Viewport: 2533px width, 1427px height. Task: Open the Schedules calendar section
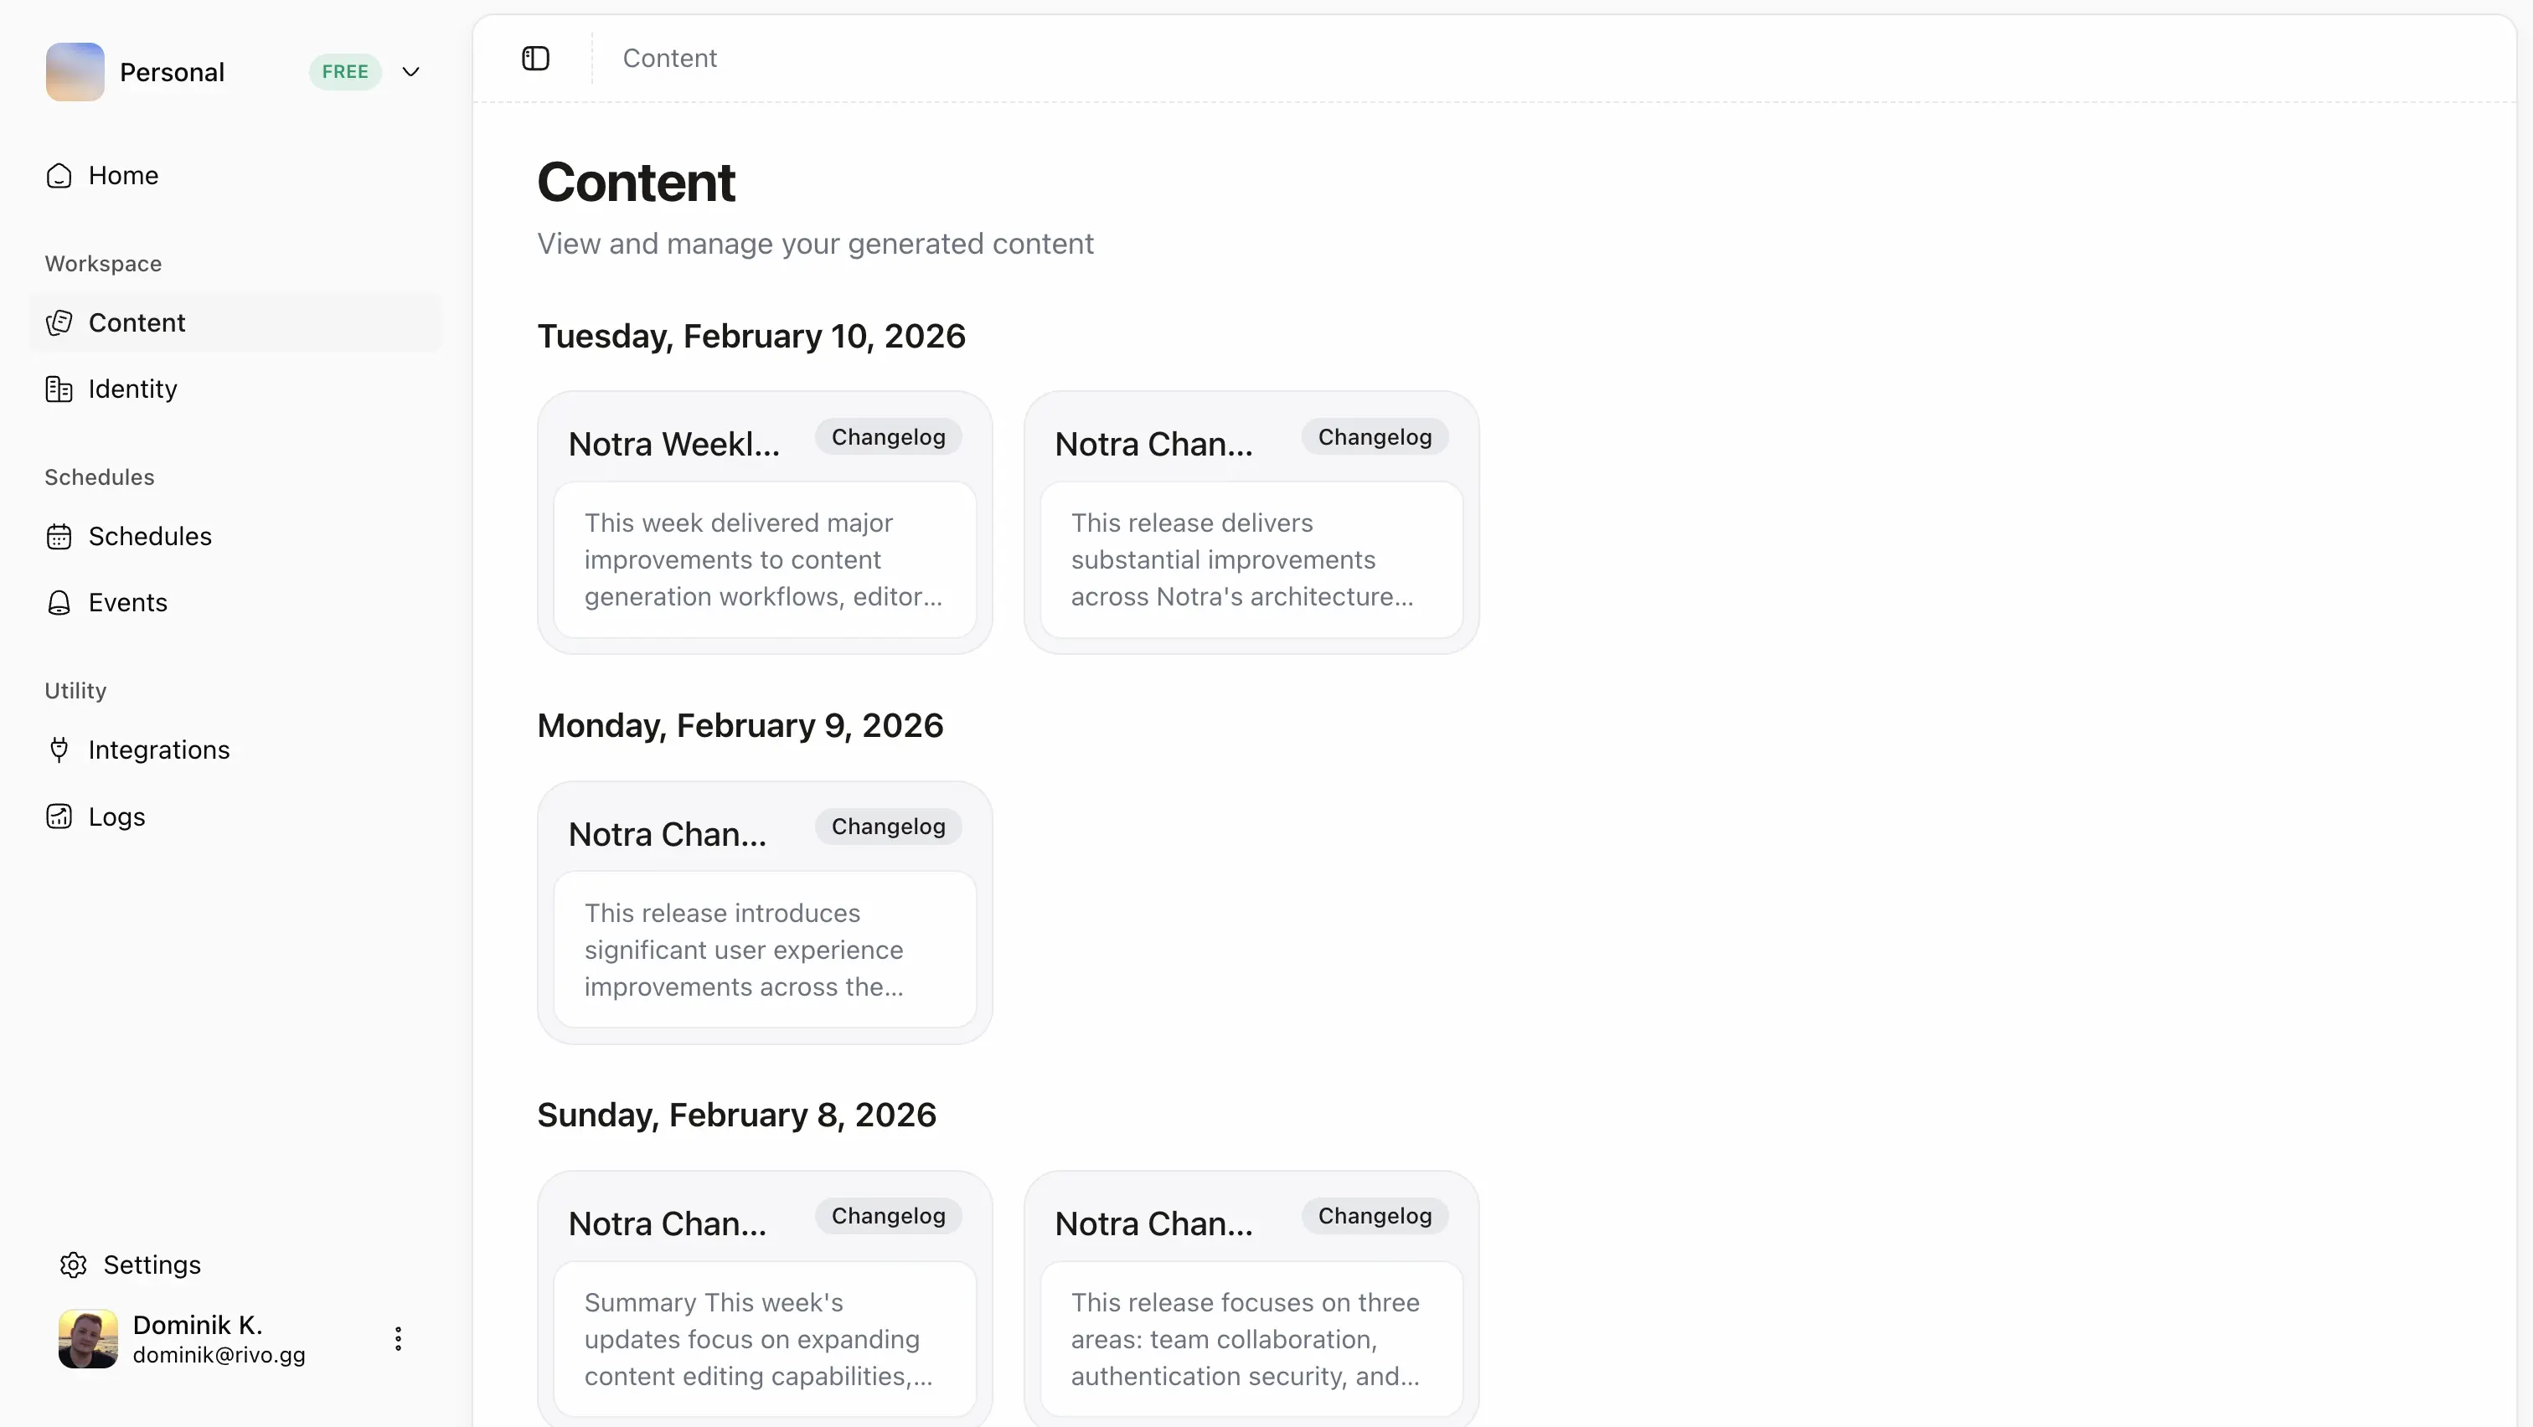(151, 536)
